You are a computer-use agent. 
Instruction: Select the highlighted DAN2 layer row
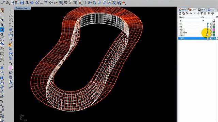198,38
